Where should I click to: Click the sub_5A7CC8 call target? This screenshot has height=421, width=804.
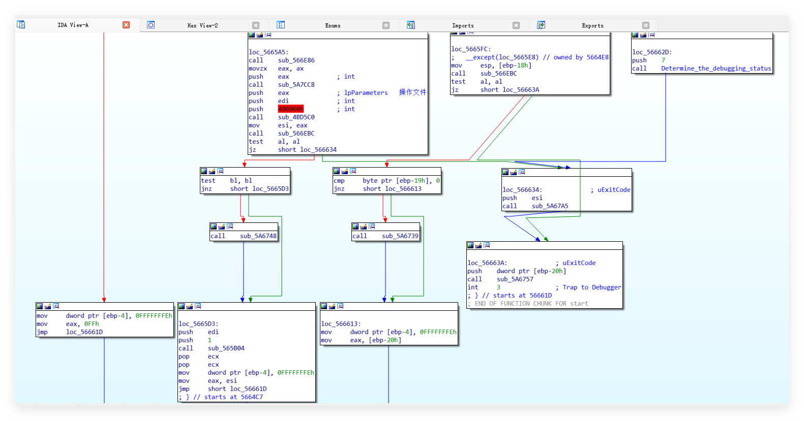[x=296, y=84]
